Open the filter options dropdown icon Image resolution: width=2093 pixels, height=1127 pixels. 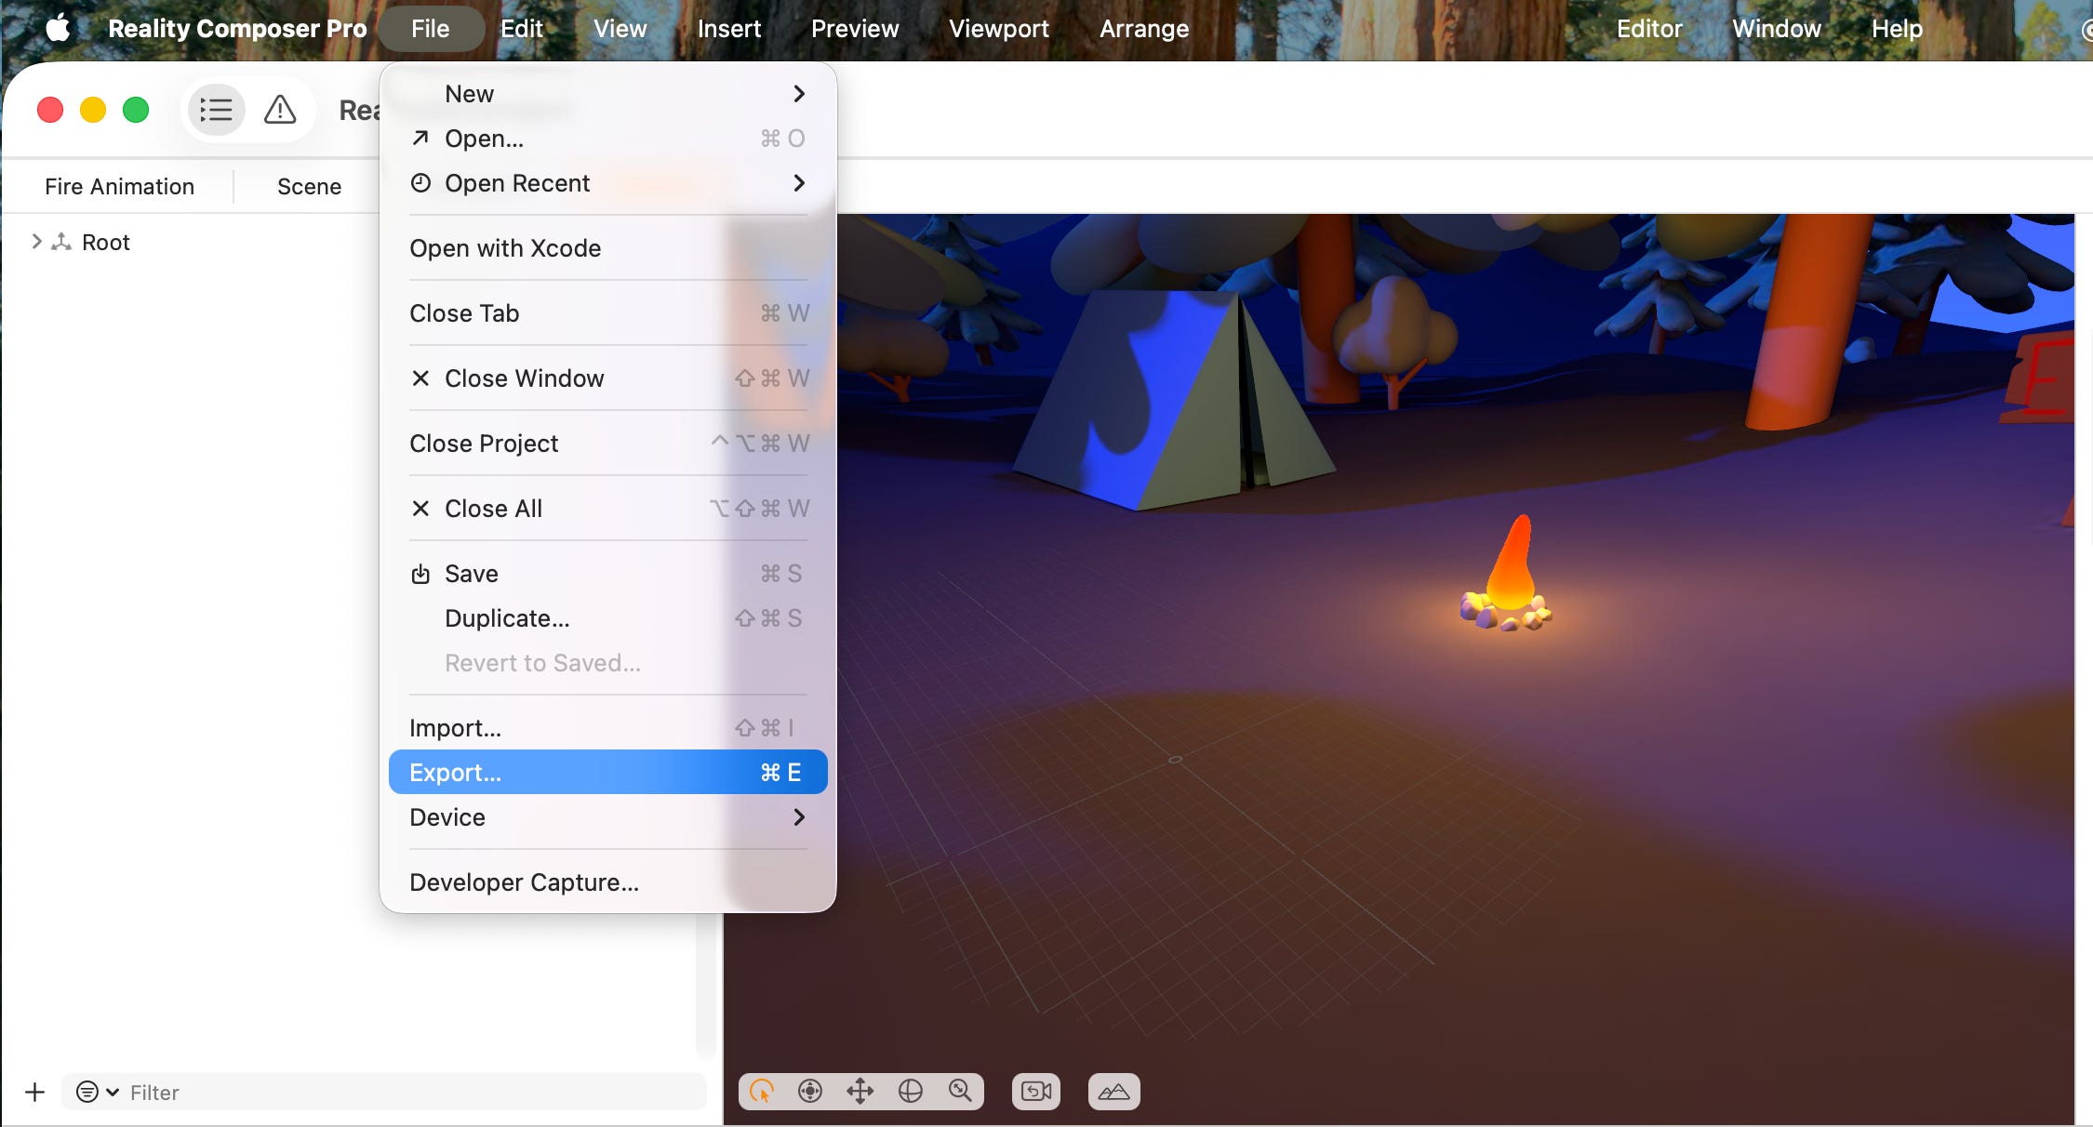(97, 1092)
